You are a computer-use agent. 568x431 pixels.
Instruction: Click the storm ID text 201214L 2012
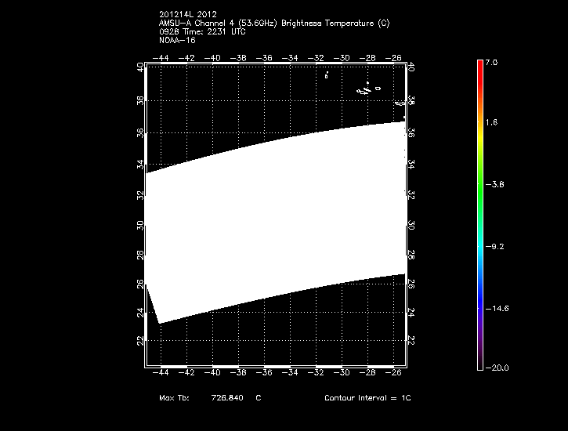pyautogui.click(x=188, y=13)
